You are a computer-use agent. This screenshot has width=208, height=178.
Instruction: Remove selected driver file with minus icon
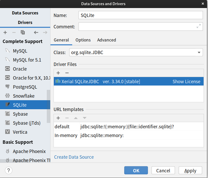[67, 73]
